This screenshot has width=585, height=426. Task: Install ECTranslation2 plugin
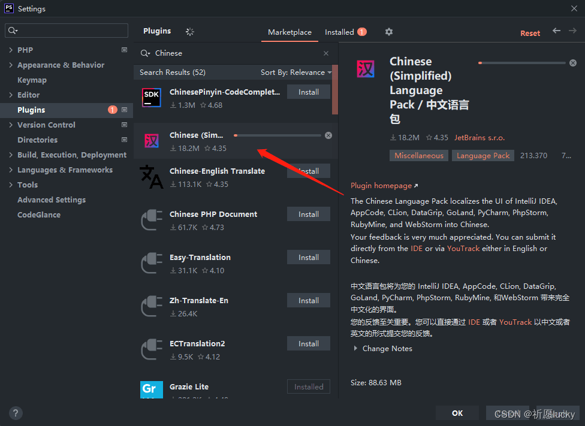pyautogui.click(x=309, y=343)
